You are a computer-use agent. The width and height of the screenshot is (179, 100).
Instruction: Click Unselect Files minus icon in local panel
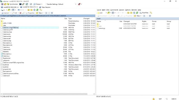49,13
